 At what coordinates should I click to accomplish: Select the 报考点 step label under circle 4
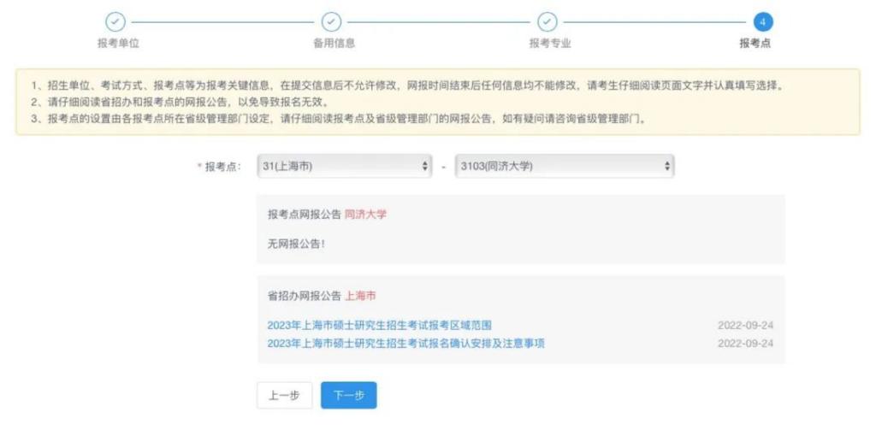point(761,43)
